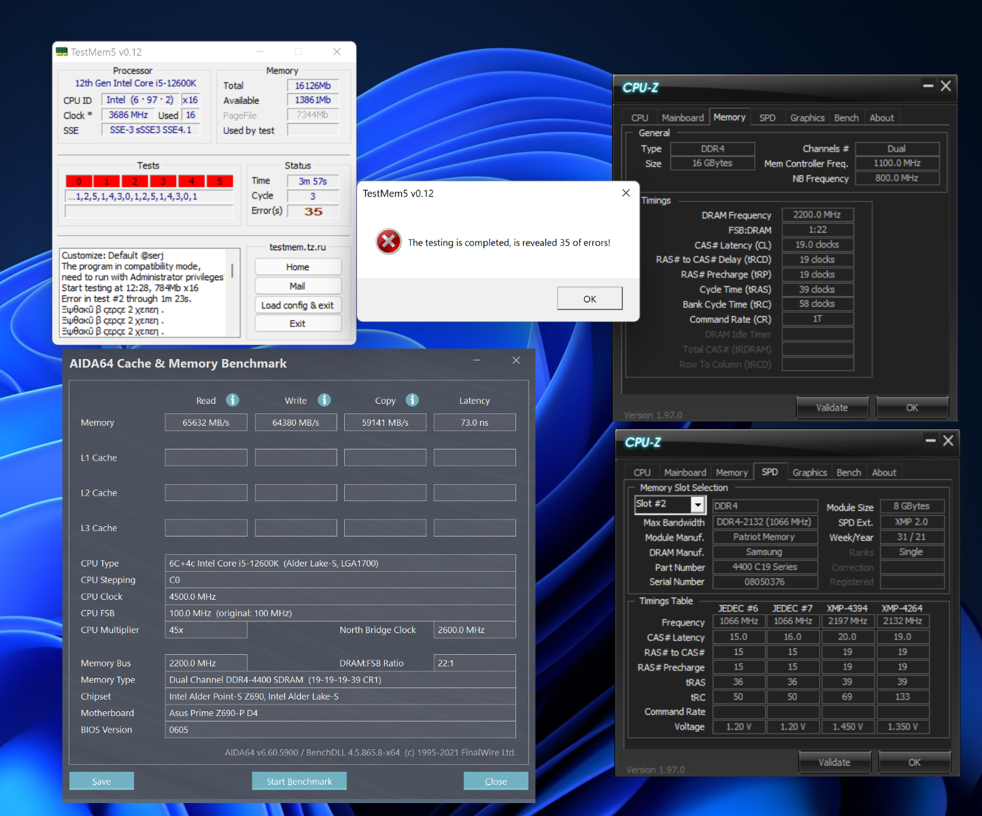This screenshot has height=816, width=982.
Task: Close the TestMem5 error message dialog
Action: 626,193
